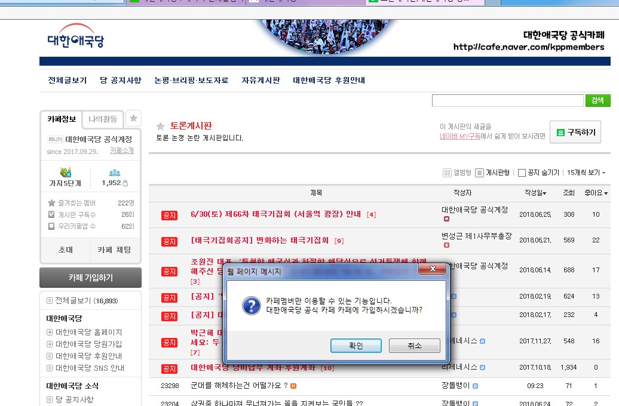Viewport: 619px width, 406px height.
Task: Click the 네이버 MY구독 link
Action: pos(459,136)
